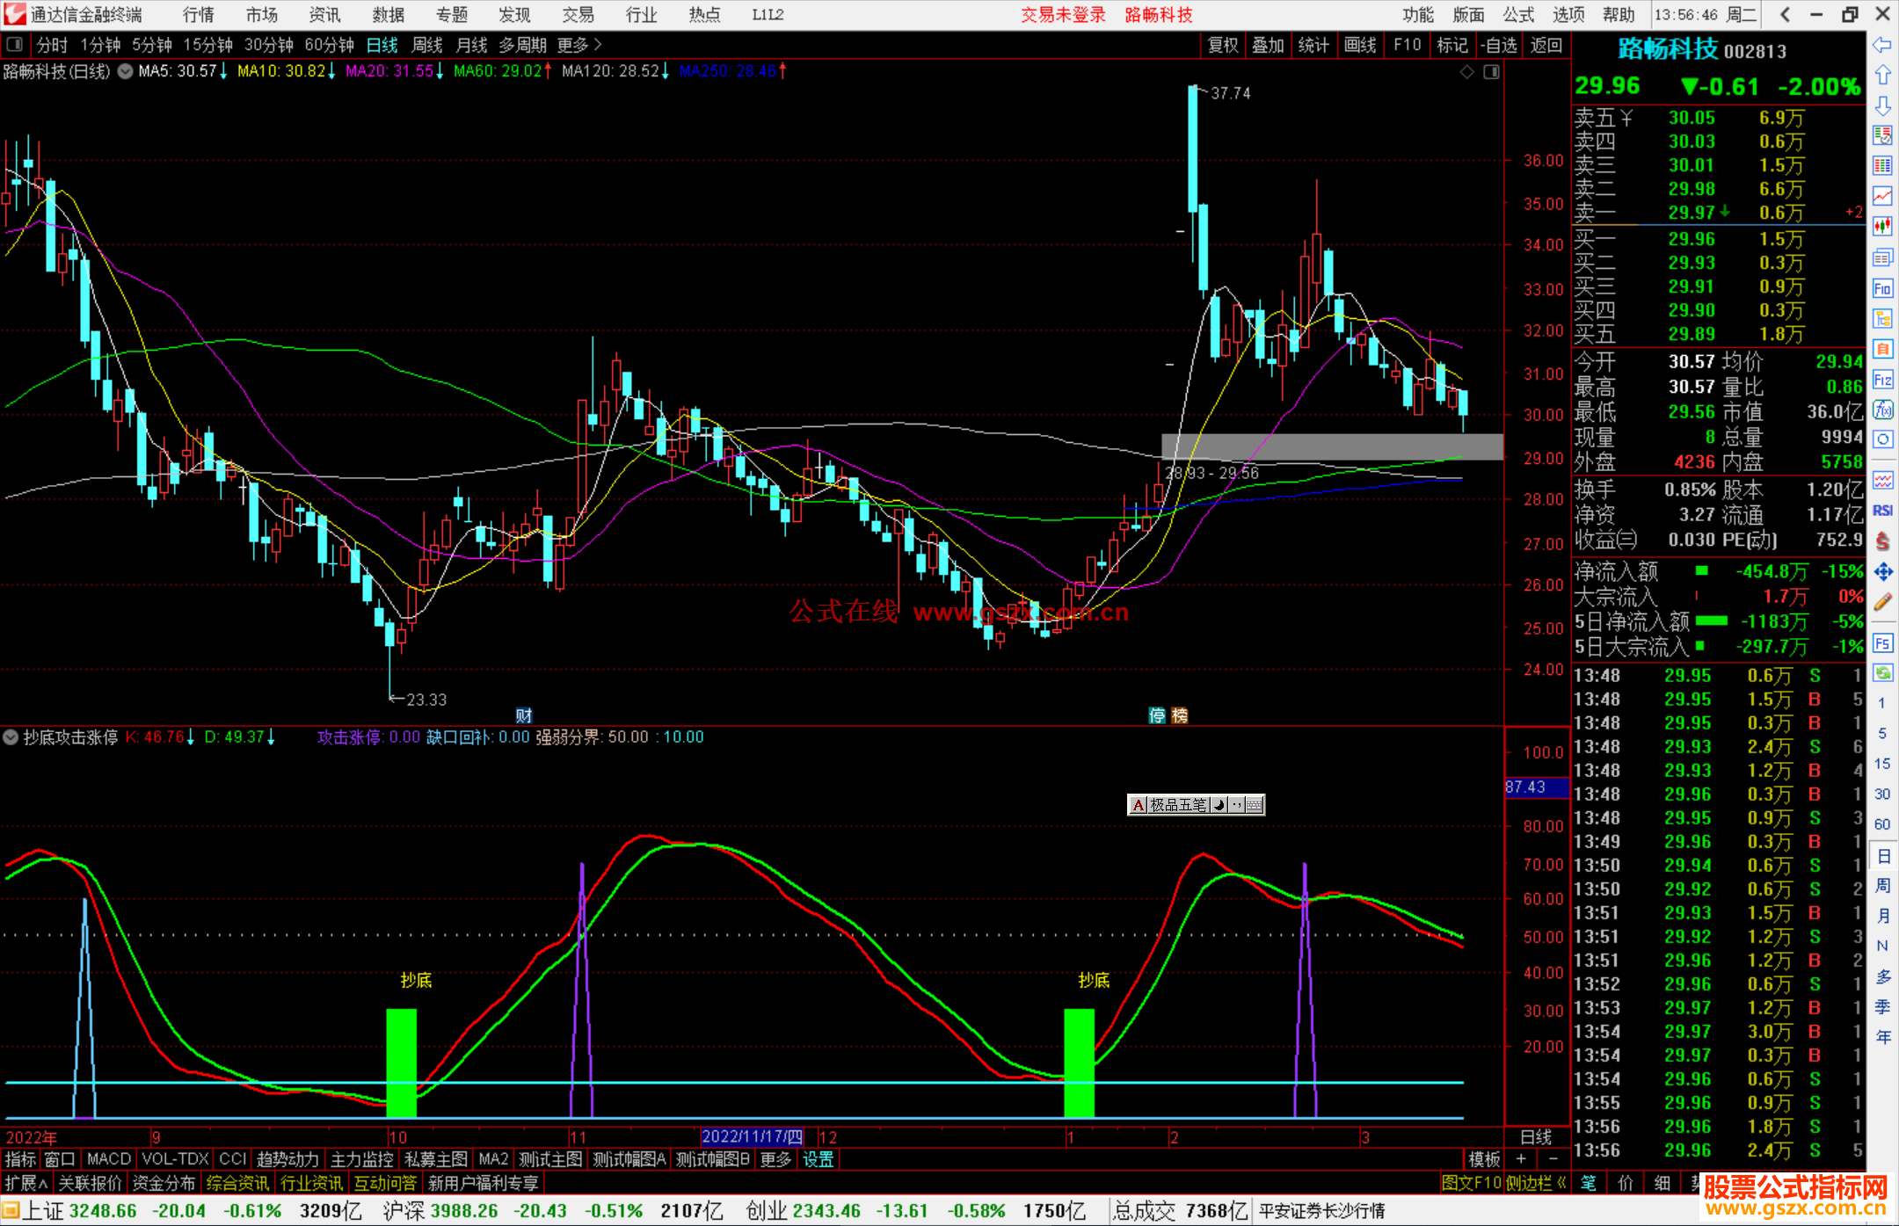
Task: Select the 周线 weekly period
Action: (x=427, y=45)
